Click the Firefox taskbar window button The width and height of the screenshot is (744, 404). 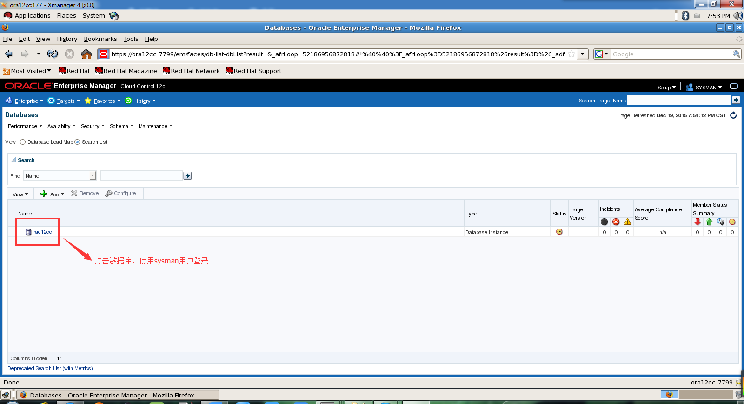coord(118,395)
